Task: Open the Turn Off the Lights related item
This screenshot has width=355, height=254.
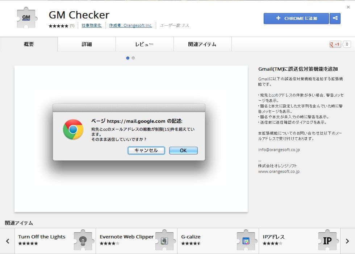Action: click(x=55, y=241)
